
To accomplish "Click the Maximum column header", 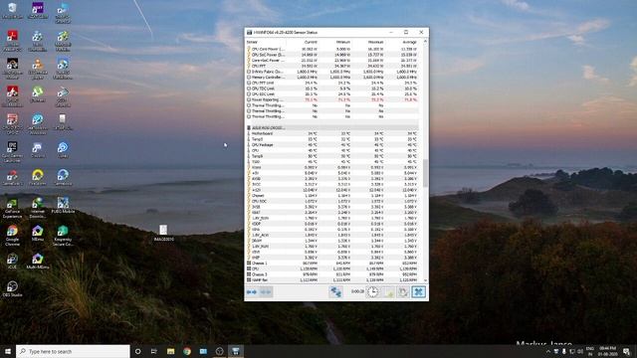I will (376, 42).
